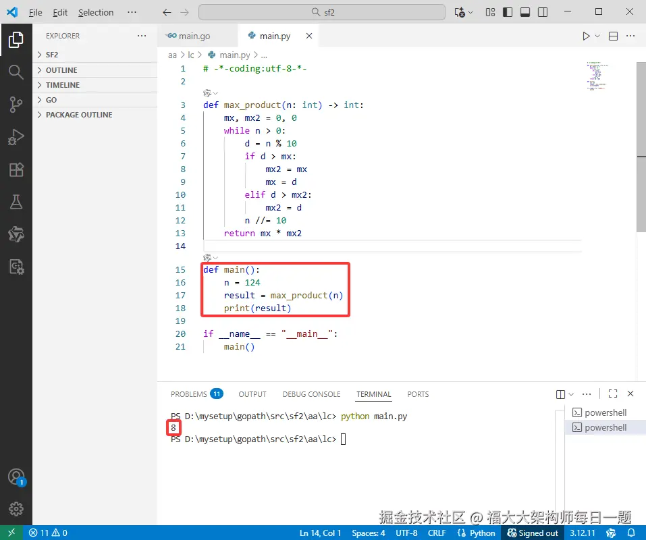Maximize the terminal panel size
This screenshot has width=646, height=540.
pyautogui.click(x=613, y=394)
